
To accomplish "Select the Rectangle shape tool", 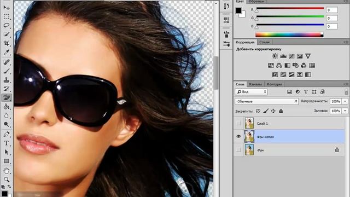I will (x=6, y=161).
